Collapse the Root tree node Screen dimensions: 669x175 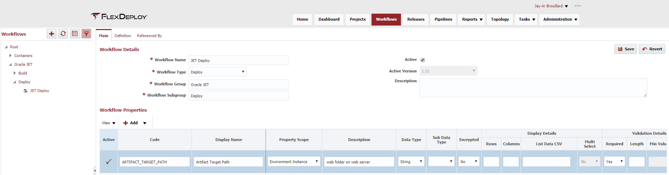coord(6,47)
